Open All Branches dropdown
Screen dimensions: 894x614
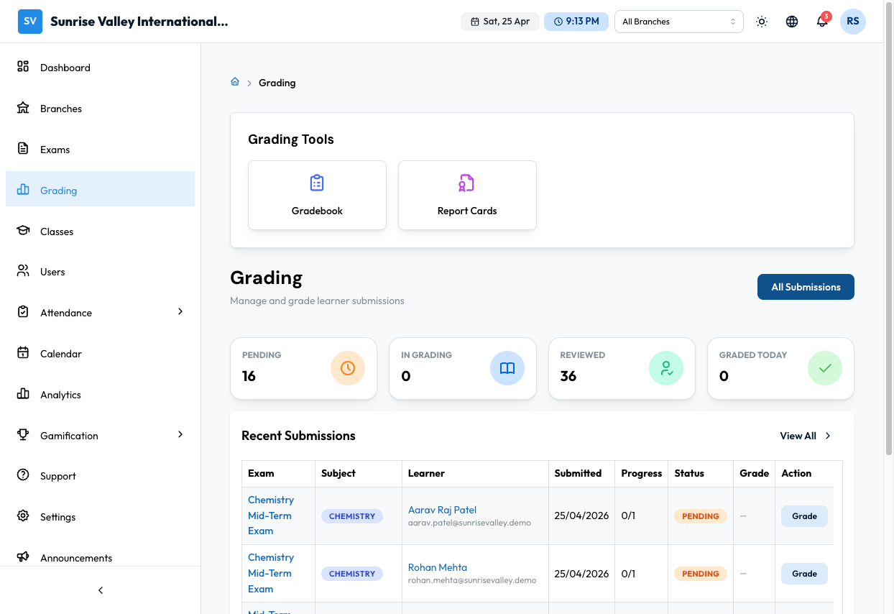[679, 22]
